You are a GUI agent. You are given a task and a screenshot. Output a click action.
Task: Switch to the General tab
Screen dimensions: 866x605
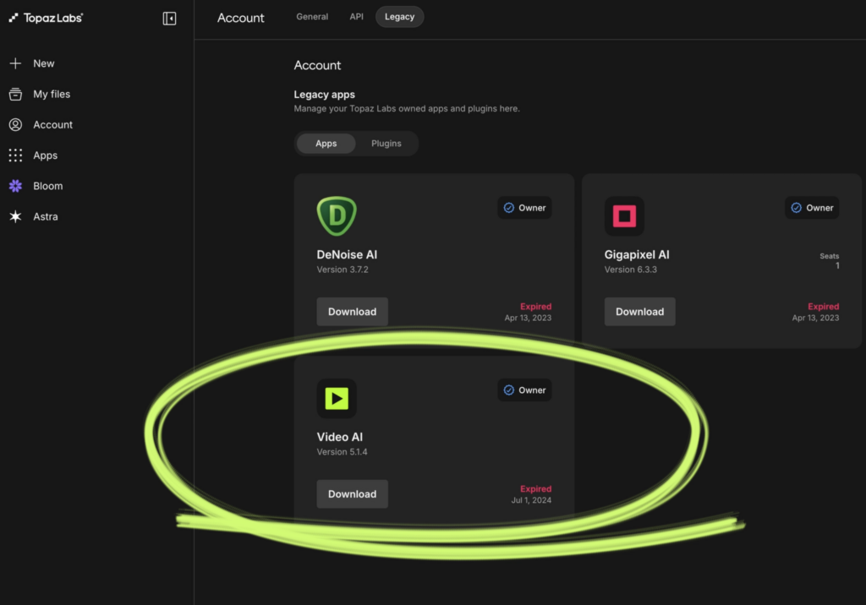(x=312, y=17)
